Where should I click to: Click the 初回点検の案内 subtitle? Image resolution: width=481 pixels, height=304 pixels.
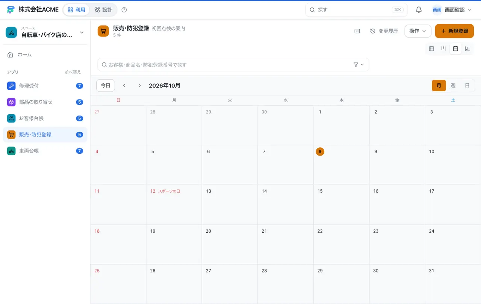[168, 29]
